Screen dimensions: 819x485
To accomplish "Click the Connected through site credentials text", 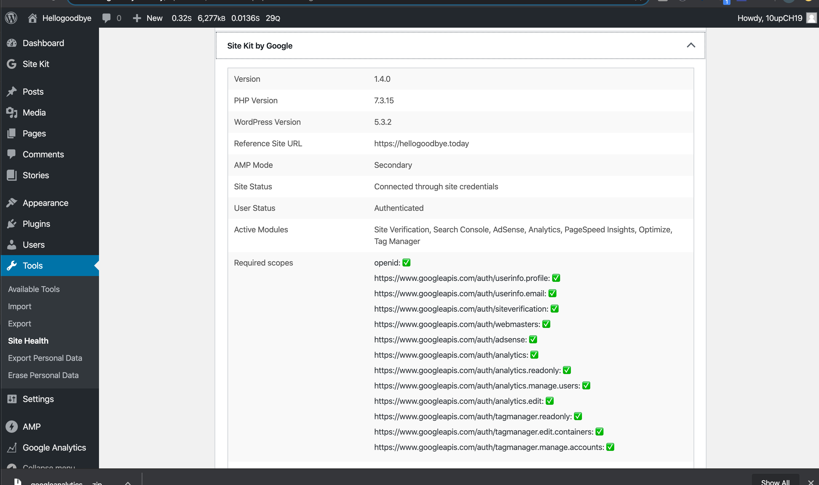I will pos(436,187).
